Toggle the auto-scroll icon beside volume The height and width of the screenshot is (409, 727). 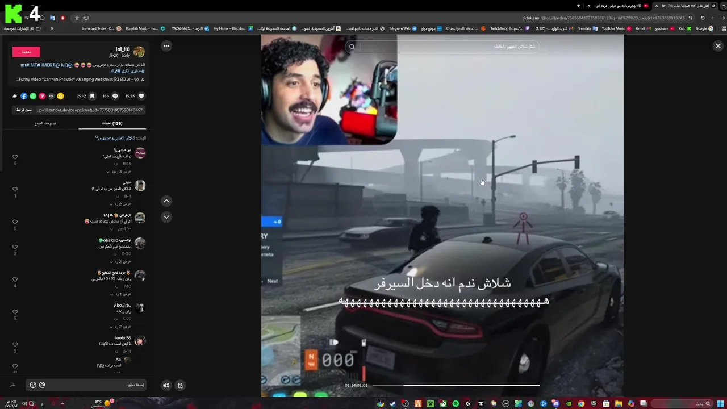pos(180,385)
